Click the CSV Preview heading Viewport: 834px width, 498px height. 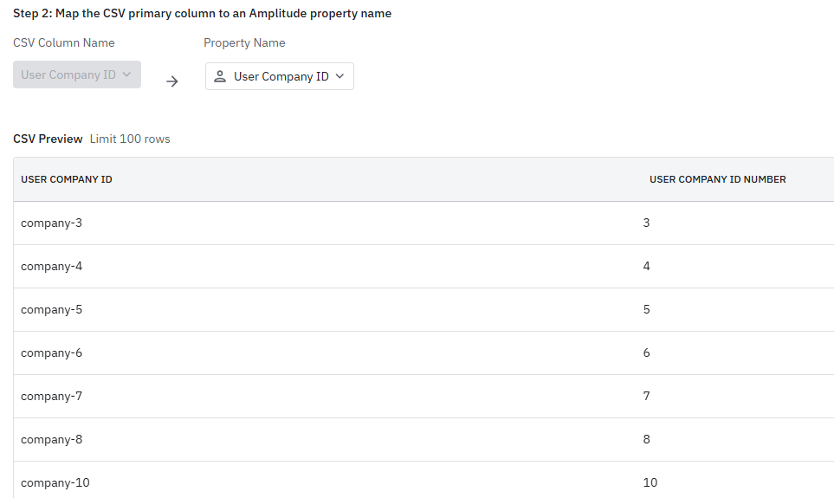pyautogui.click(x=48, y=139)
